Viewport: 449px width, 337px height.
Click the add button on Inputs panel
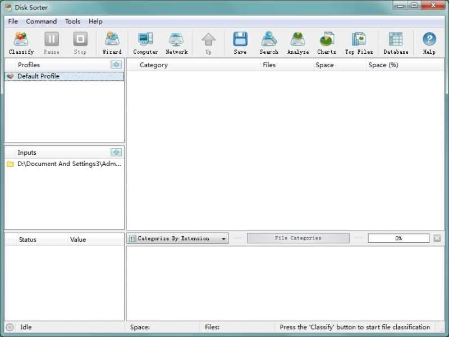116,152
